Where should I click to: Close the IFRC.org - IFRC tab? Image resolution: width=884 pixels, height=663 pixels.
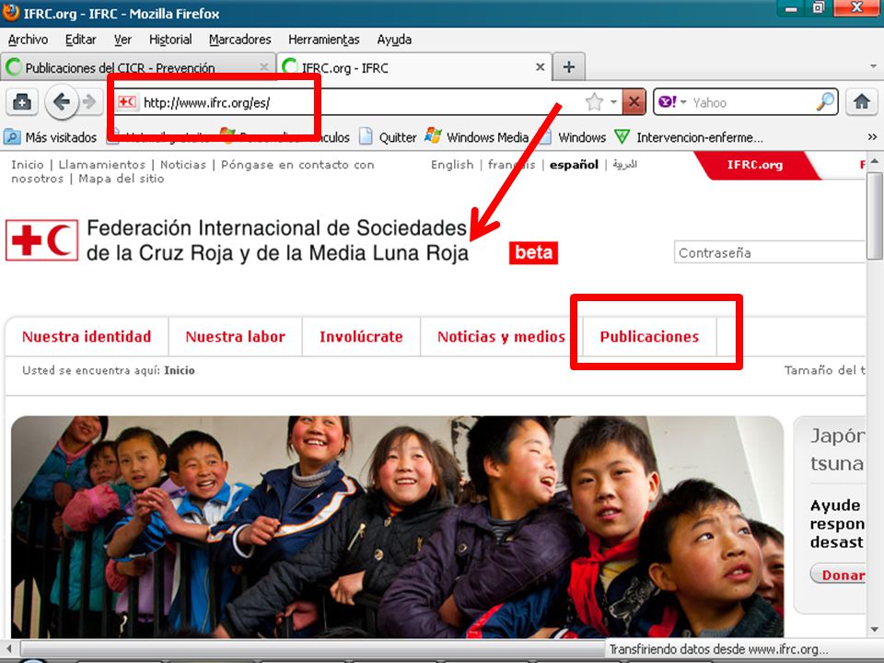pyautogui.click(x=541, y=67)
